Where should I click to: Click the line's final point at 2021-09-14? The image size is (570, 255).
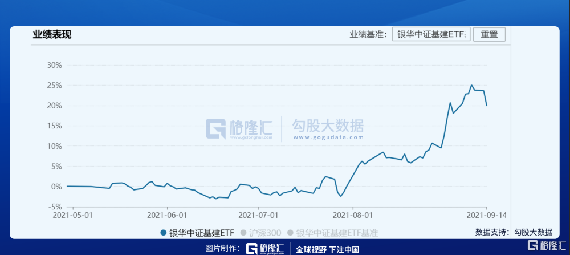tap(487, 106)
